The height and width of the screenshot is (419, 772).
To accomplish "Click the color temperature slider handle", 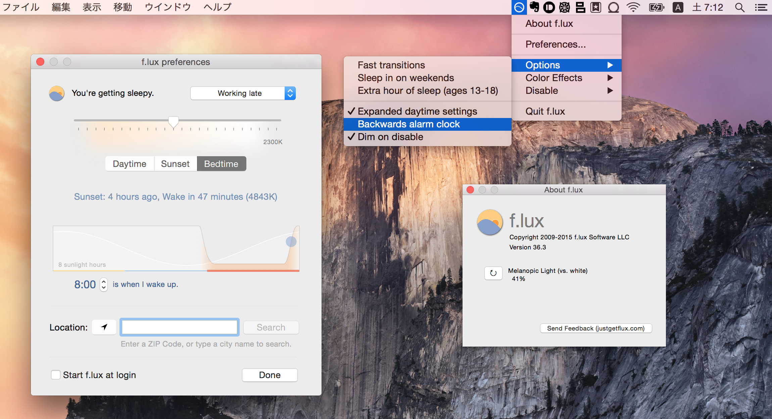I will tap(173, 122).
